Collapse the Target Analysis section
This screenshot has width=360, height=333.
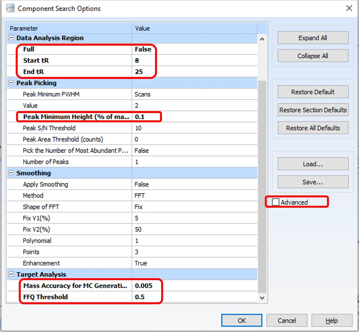[11, 275]
